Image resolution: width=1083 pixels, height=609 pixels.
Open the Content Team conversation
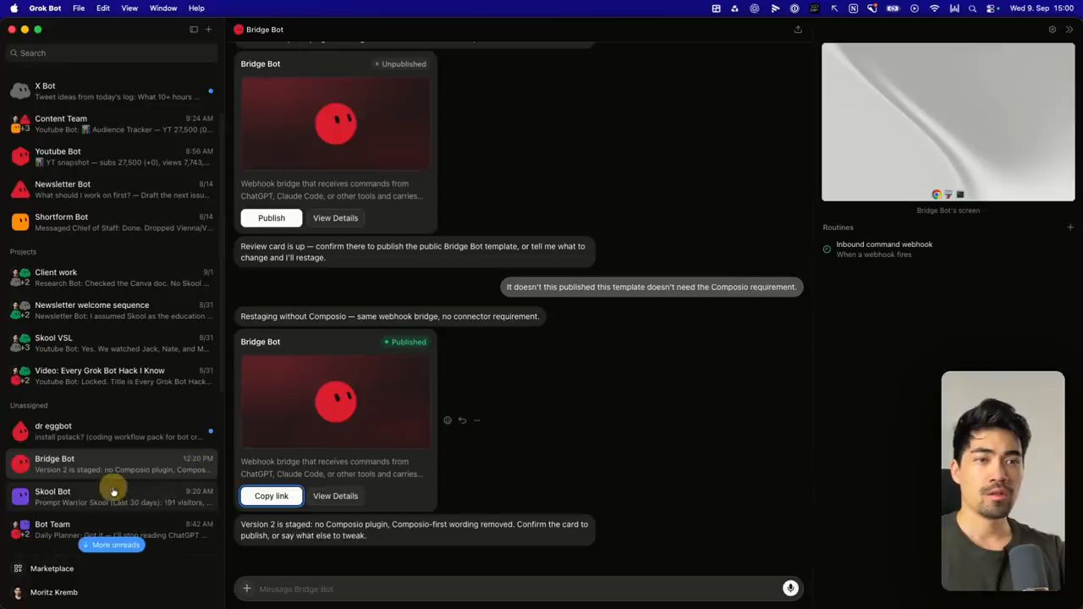(113, 124)
